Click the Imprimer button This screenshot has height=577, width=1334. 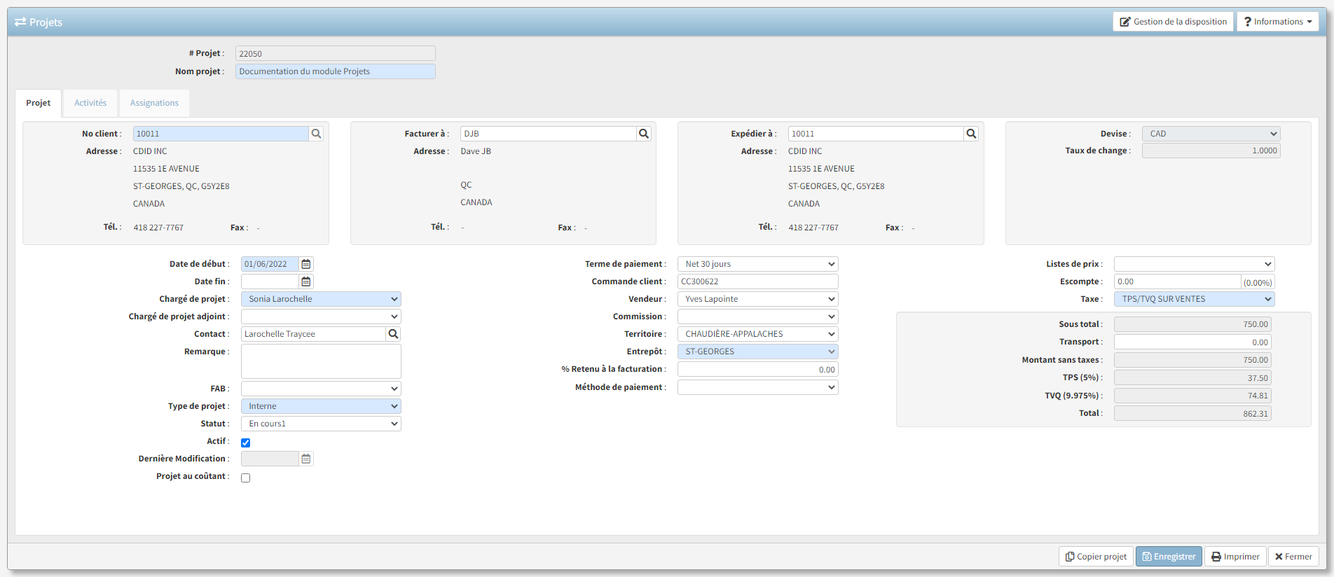tap(1235, 557)
